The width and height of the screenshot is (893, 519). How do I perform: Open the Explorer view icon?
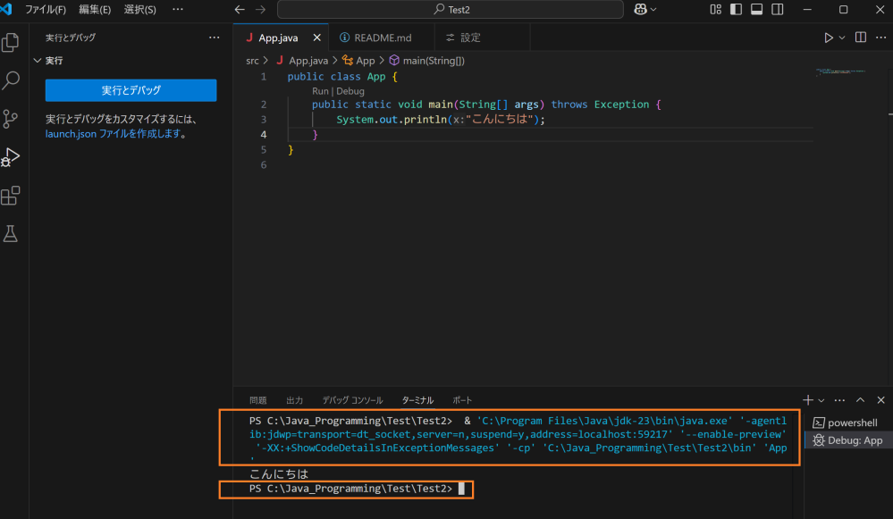[12, 42]
